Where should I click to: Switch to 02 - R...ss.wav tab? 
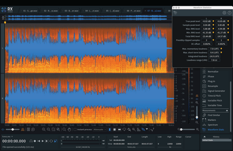pyautogui.click(x=51, y=11)
